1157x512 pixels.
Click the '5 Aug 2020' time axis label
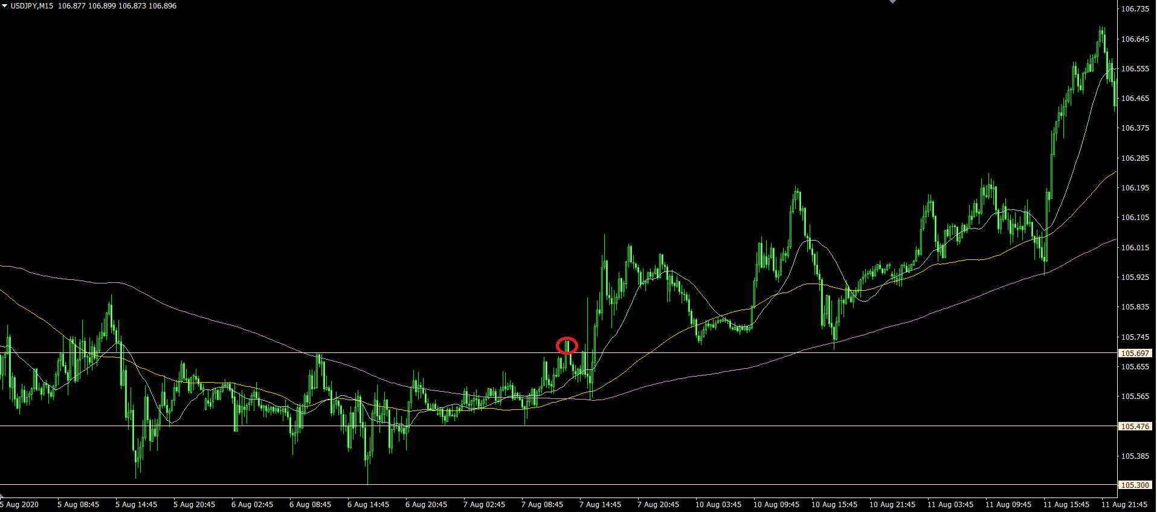point(19,505)
